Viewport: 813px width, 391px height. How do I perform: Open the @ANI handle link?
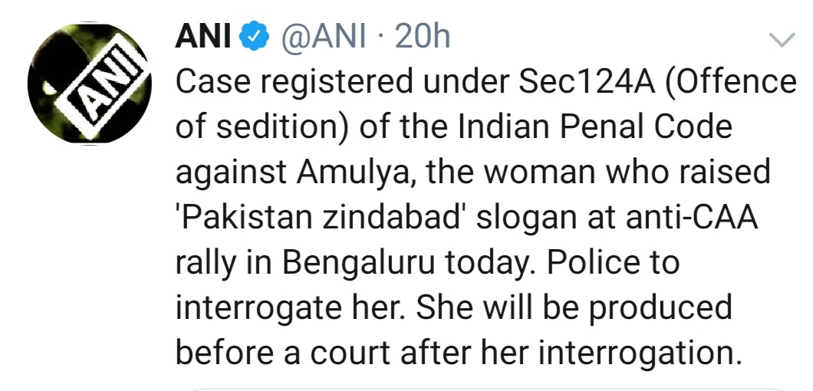point(323,38)
